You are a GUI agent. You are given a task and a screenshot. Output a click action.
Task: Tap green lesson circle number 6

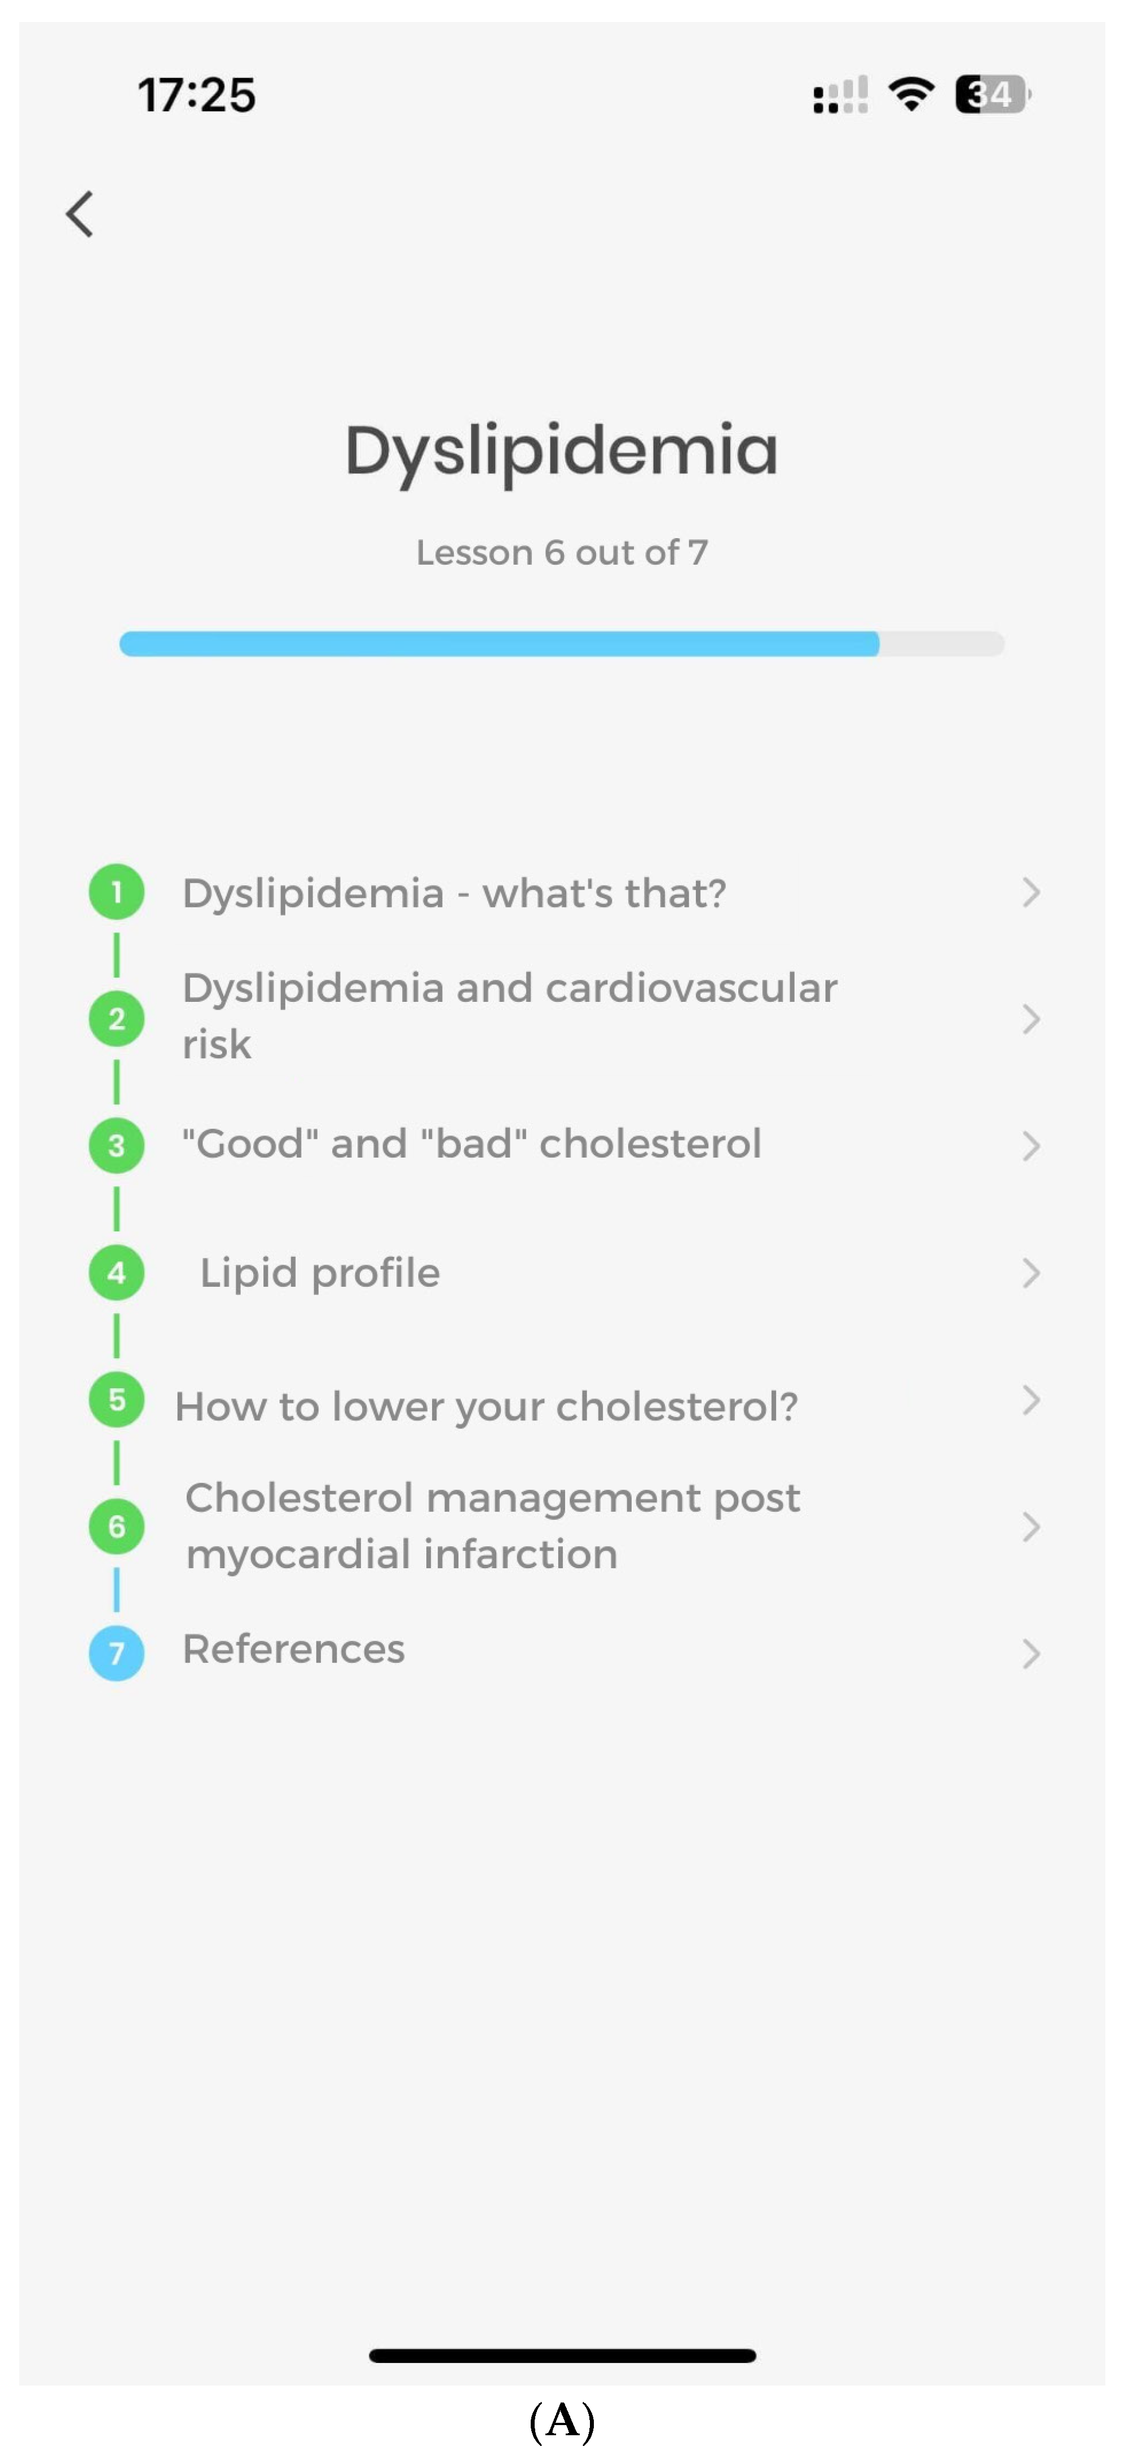(x=117, y=1526)
